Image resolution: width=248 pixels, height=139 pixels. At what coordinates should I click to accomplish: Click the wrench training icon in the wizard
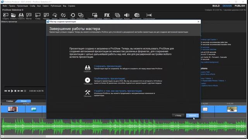[x=88, y=92]
